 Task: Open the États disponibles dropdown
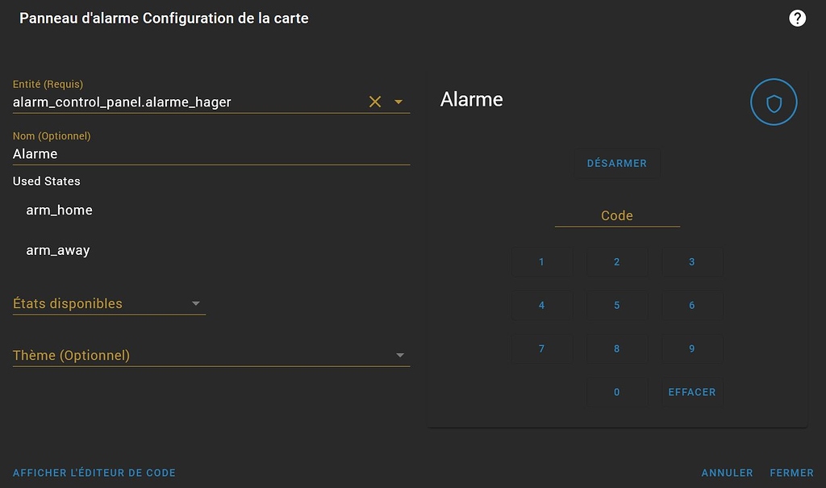tap(109, 303)
